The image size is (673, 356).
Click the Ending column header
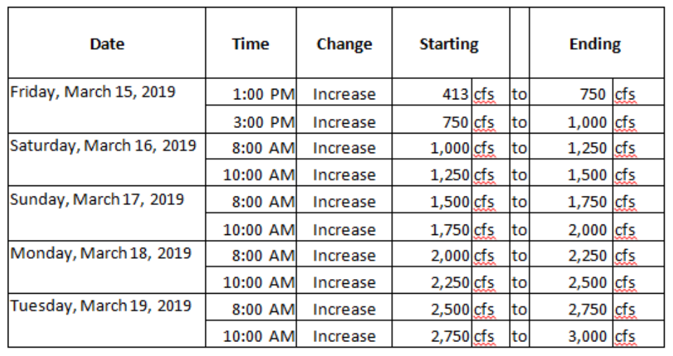(594, 44)
